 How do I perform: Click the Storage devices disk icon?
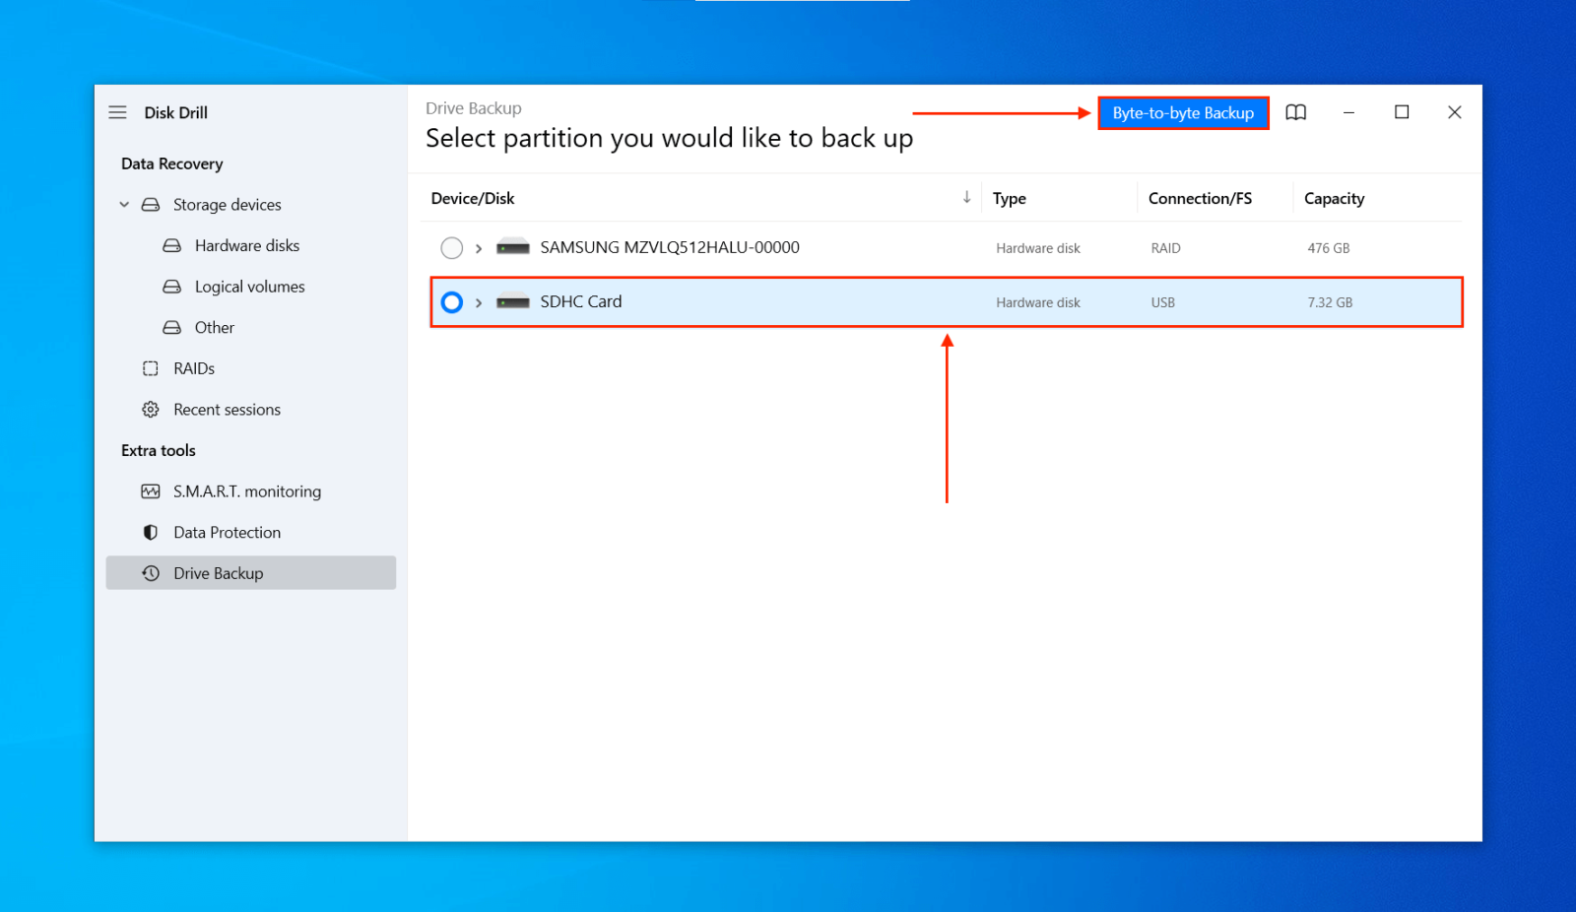coord(150,204)
